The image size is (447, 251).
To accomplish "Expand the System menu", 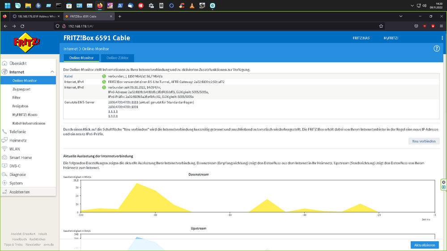I will point(16,183).
